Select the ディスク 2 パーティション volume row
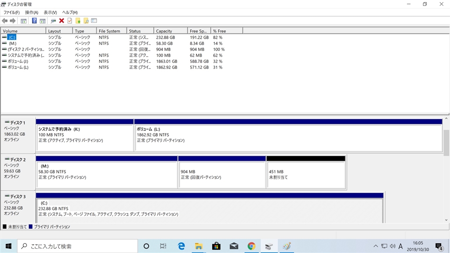This screenshot has width=450, height=253. click(x=122, y=49)
